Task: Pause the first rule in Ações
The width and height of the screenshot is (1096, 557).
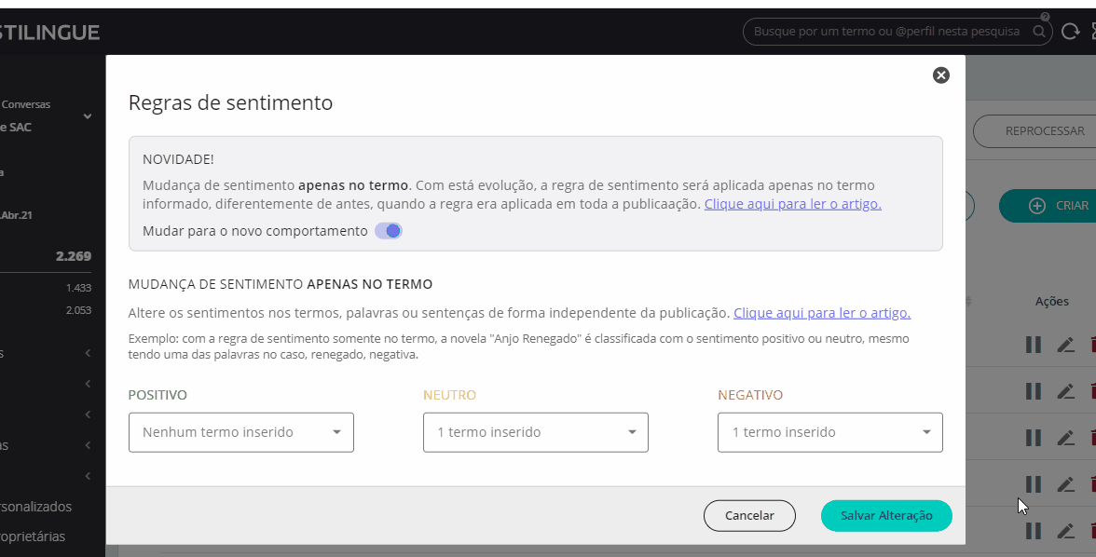Action: 1033,345
